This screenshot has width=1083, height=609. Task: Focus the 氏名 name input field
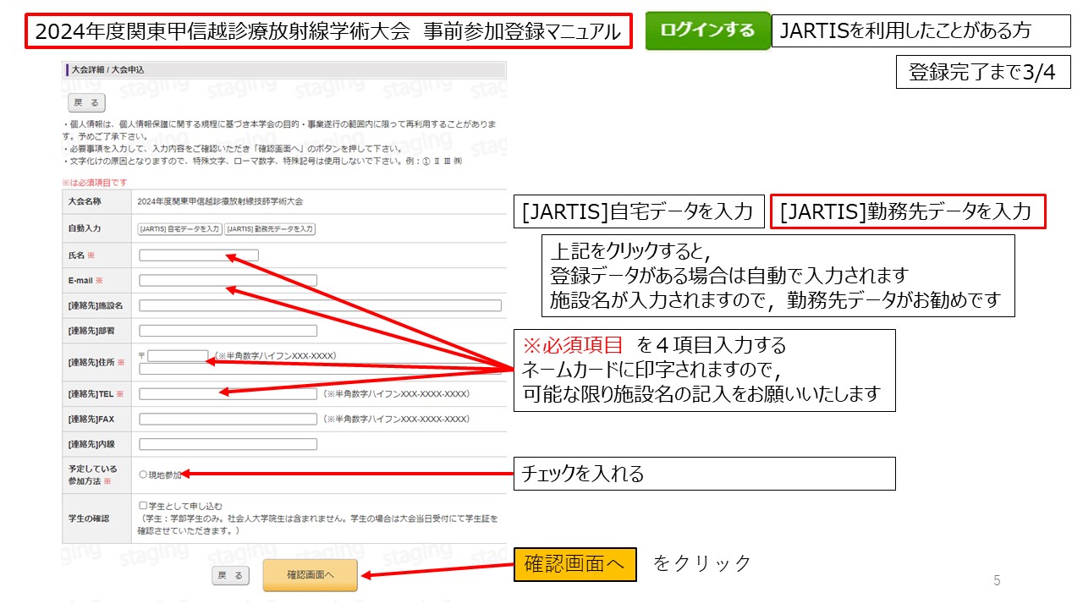[199, 255]
